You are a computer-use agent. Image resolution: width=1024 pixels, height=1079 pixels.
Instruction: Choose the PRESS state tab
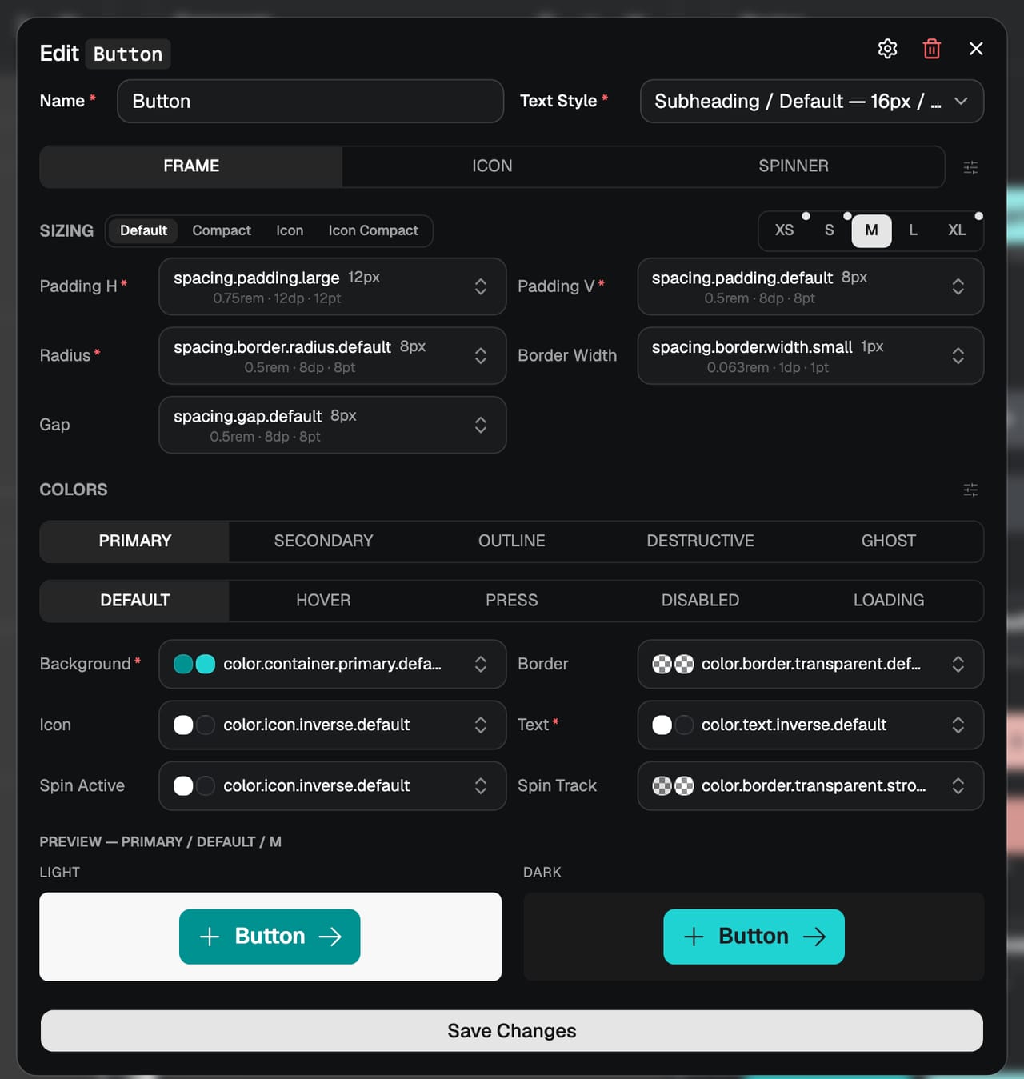click(x=512, y=601)
